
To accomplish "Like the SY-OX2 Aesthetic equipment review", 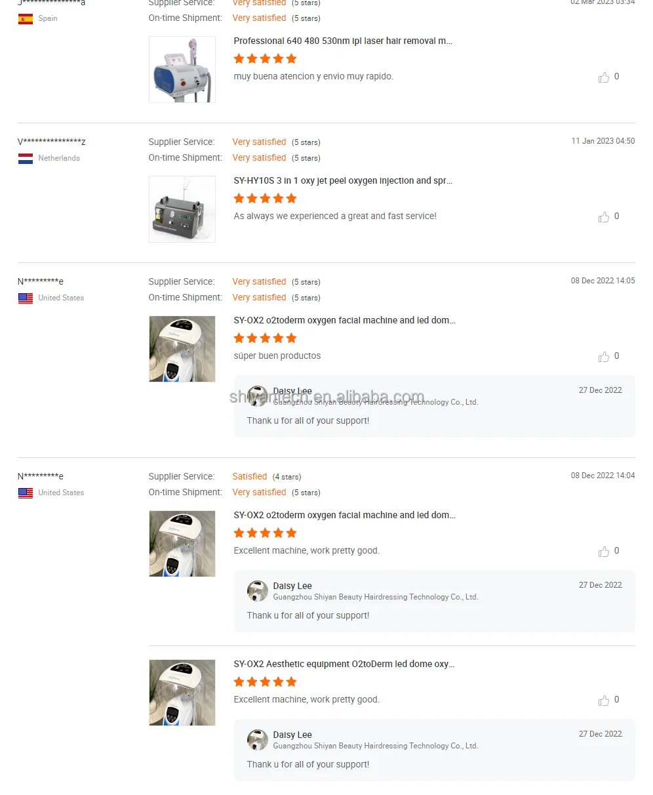I will [604, 701].
